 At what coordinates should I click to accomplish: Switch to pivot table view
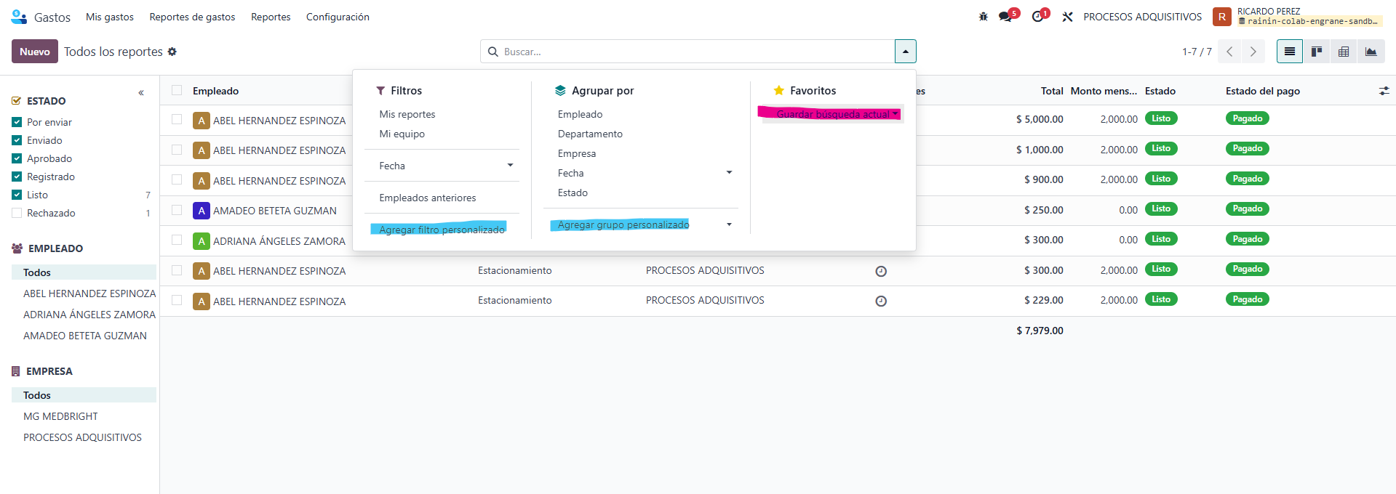pos(1344,52)
